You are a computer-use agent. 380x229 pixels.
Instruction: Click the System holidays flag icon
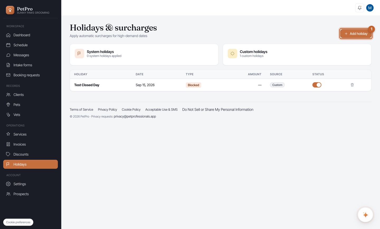point(79,53)
